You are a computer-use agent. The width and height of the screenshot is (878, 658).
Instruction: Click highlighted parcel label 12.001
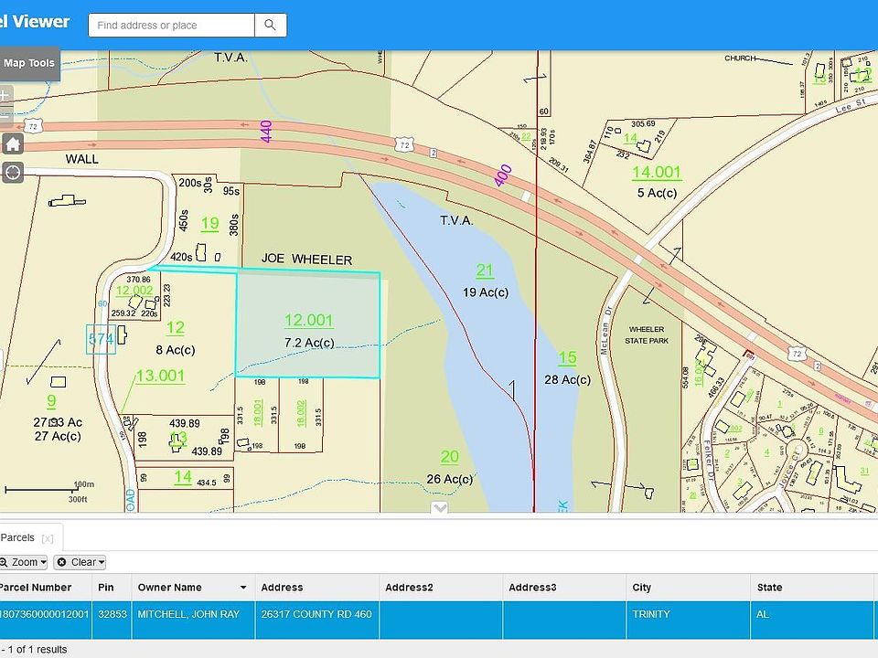point(309,321)
